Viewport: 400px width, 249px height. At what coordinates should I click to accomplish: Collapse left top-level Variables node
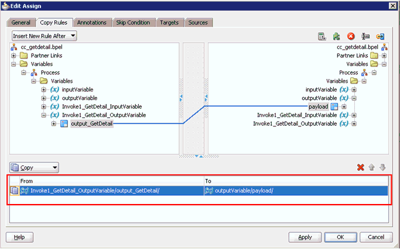coord(13,64)
